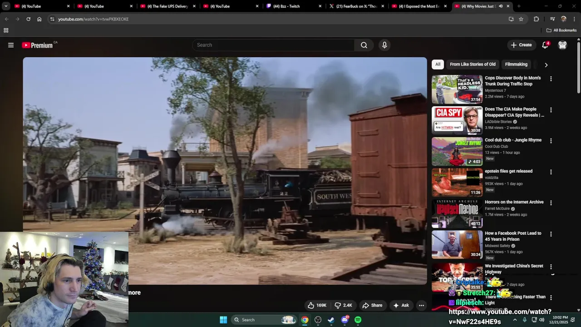This screenshot has height=327, width=581.
Task: Open media controls icon in Chrome toolbar
Action: coord(552,19)
